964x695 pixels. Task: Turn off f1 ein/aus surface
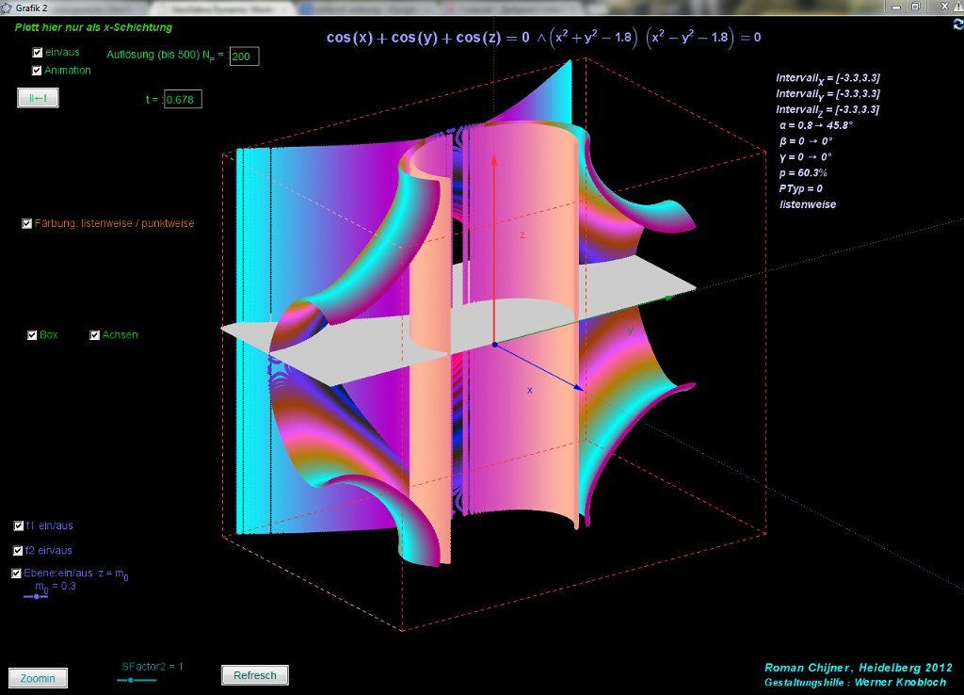19,525
